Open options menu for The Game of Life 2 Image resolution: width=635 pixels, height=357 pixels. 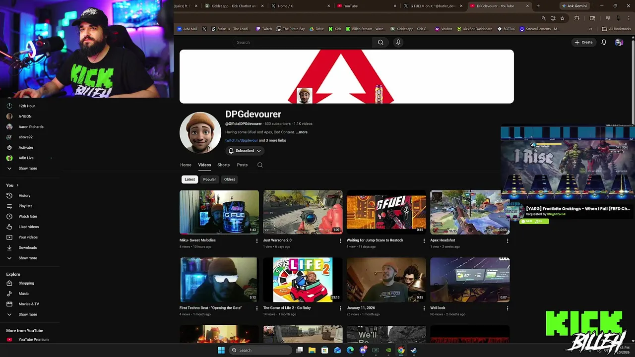pyautogui.click(x=340, y=308)
